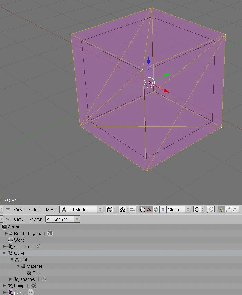Collapse the 3D view header menus triangle

pos(8,210)
